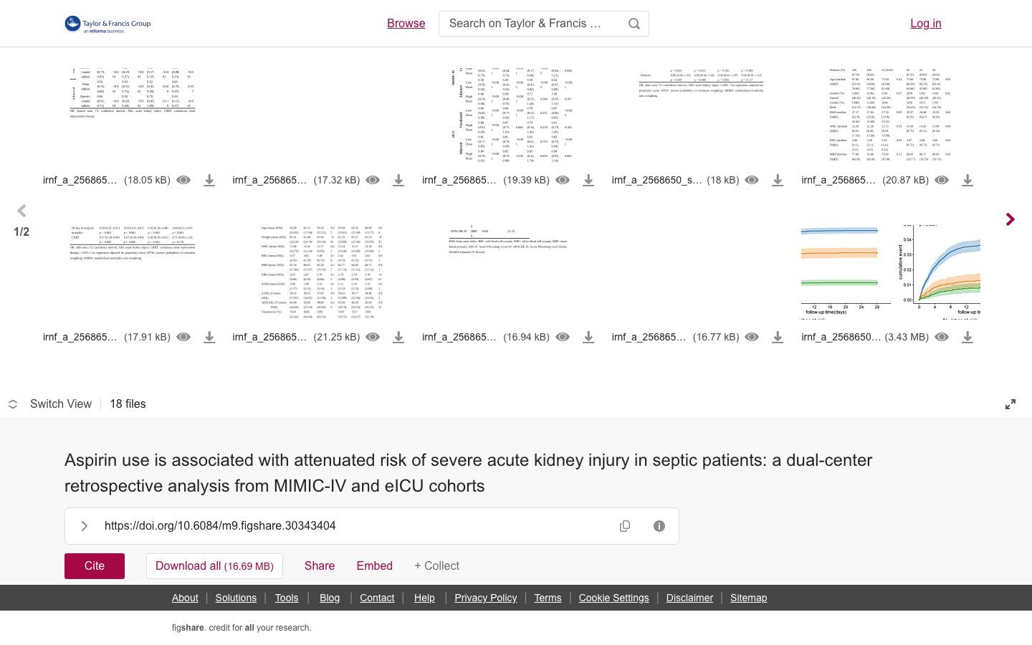Preview the 16.94 kB file
Screen dimensions: 1032x645
click(563, 338)
